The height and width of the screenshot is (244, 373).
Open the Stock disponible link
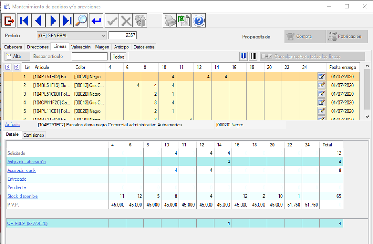[x=22, y=196]
